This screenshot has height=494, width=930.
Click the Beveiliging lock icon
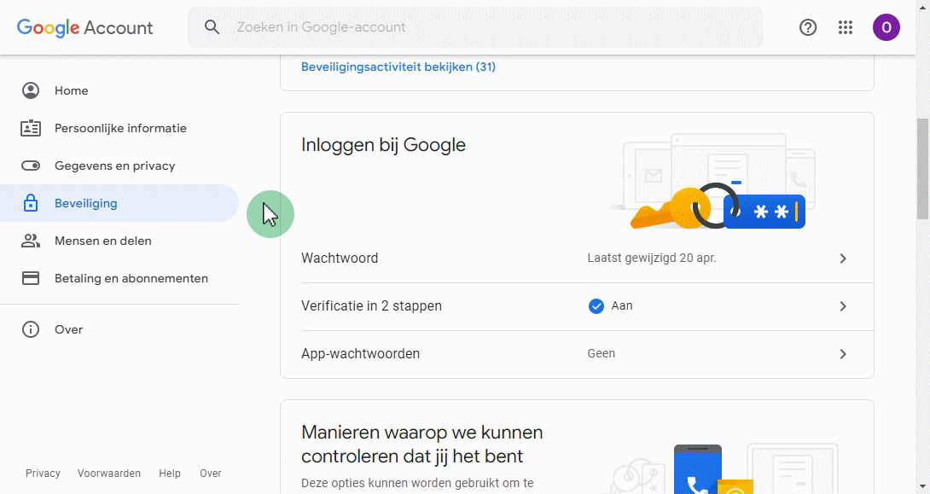point(31,203)
